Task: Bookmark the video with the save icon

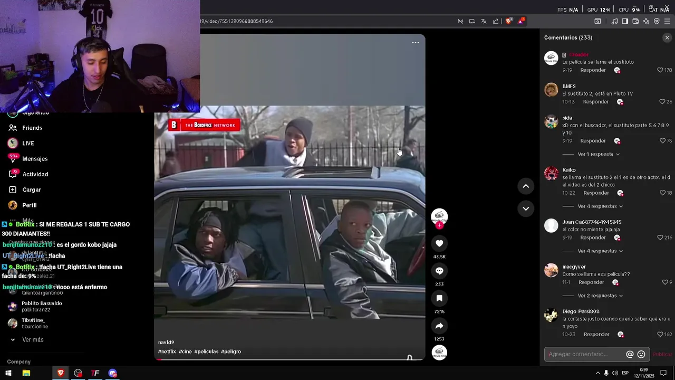Action: click(439, 298)
